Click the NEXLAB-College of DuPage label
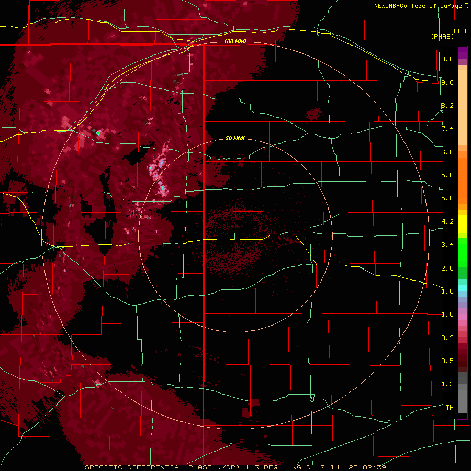471x471 pixels. pyautogui.click(x=418, y=6)
